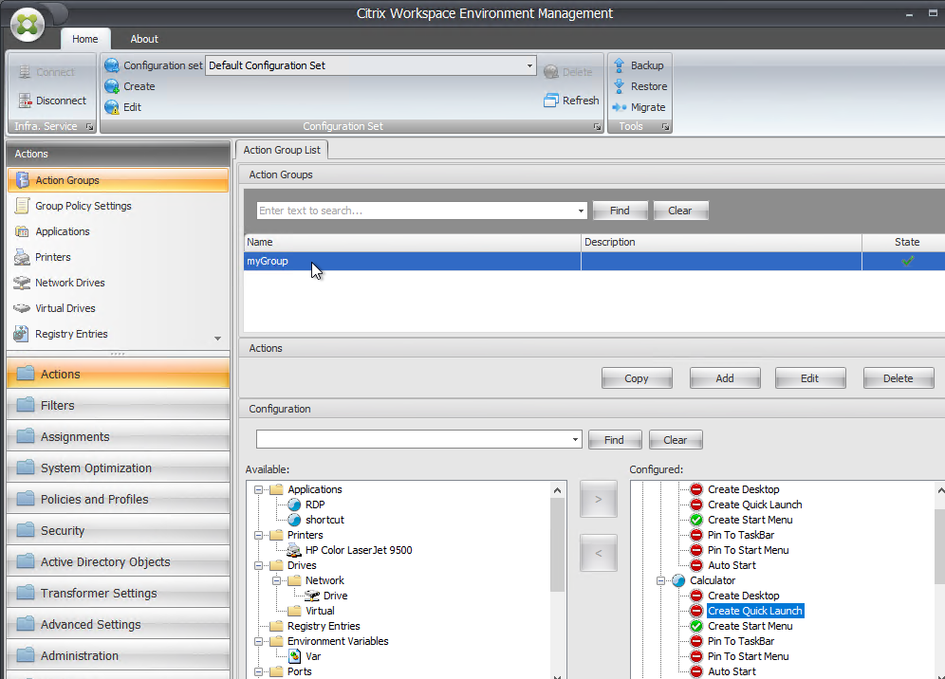This screenshot has width=945, height=679.
Task: Collapse the Applications folder in Available tree
Action: click(259, 489)
